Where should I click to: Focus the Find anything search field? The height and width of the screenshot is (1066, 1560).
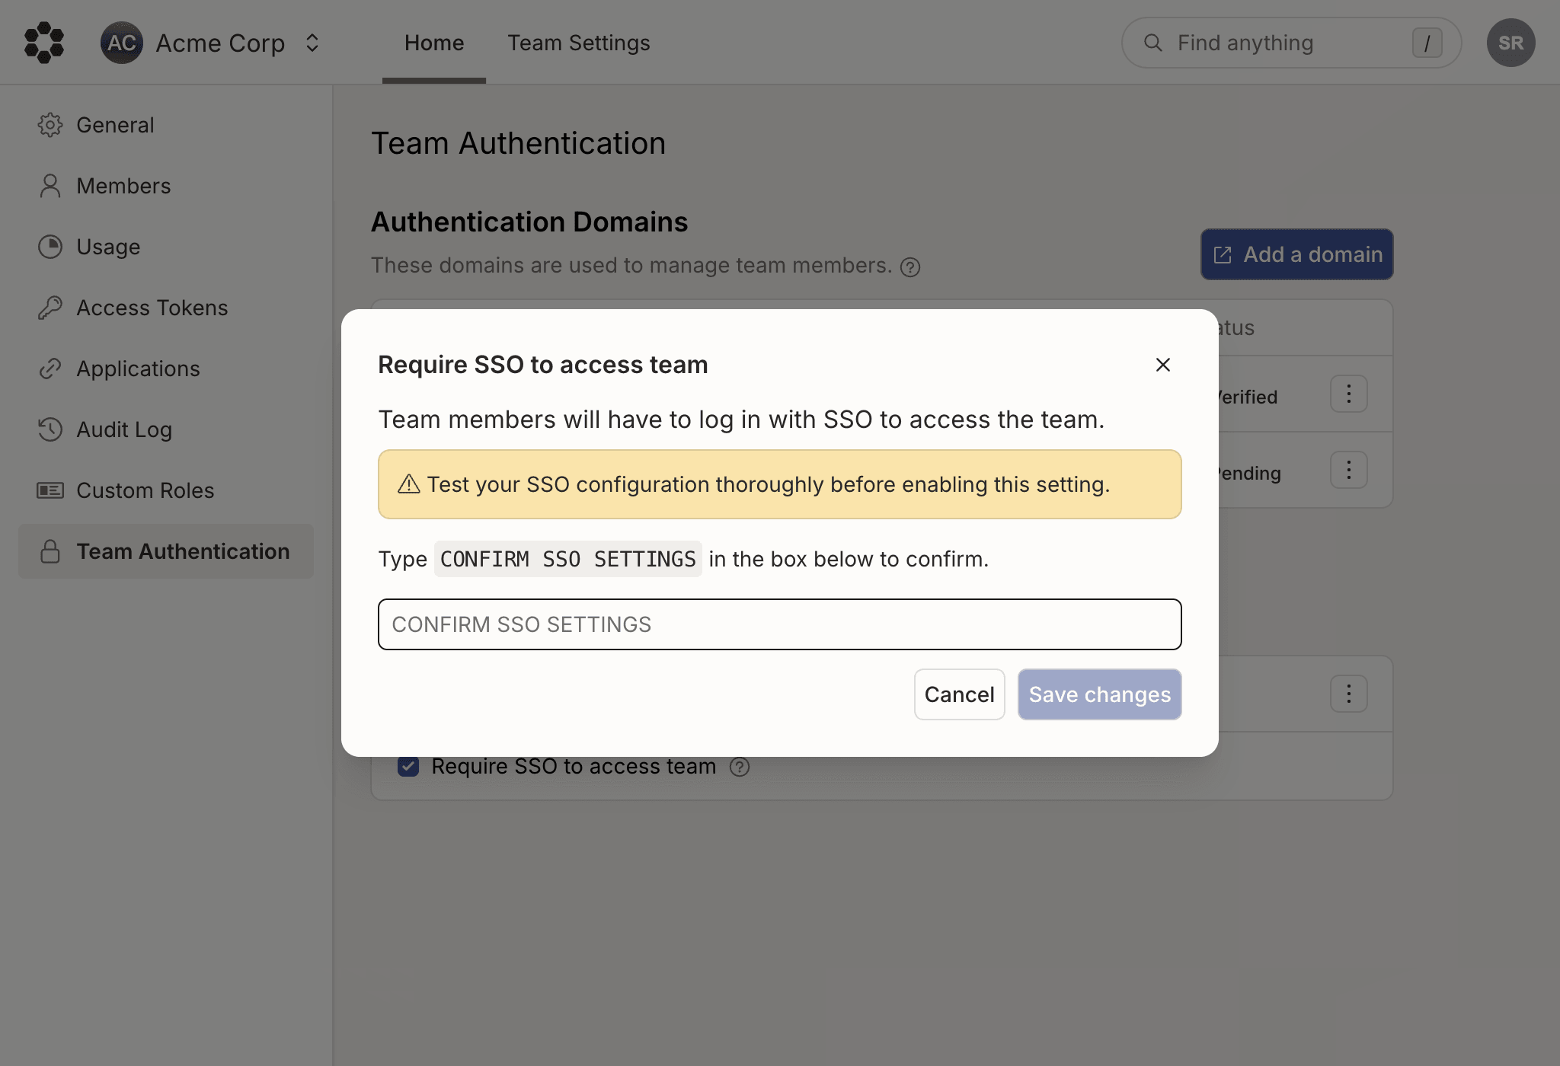[1291, 43]
